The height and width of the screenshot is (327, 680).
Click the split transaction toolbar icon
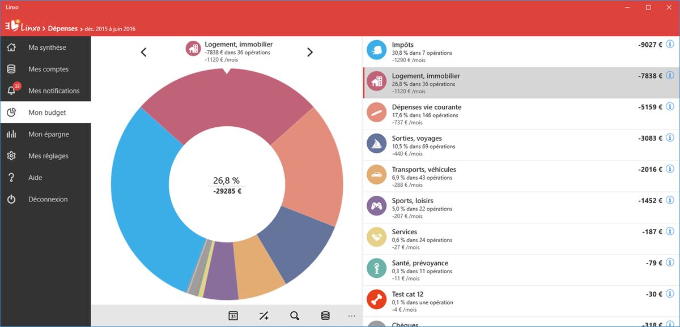(263, 316)
